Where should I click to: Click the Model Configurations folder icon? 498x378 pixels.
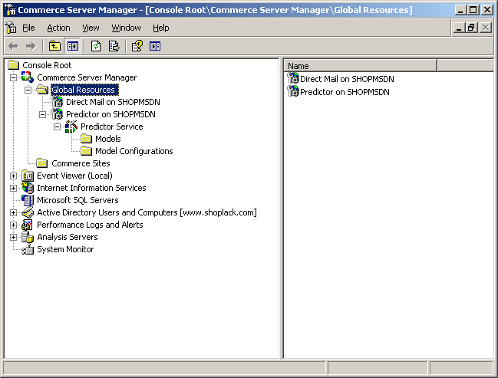click(x=87, y=151)
